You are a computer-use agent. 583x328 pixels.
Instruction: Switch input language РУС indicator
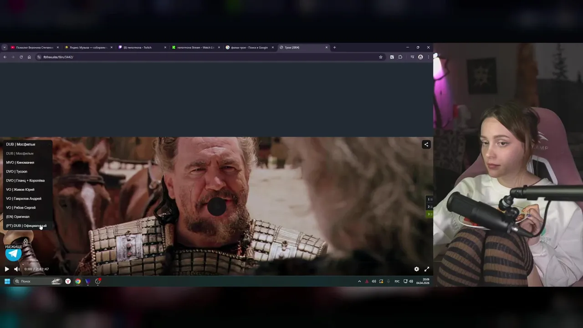[397, 282]
